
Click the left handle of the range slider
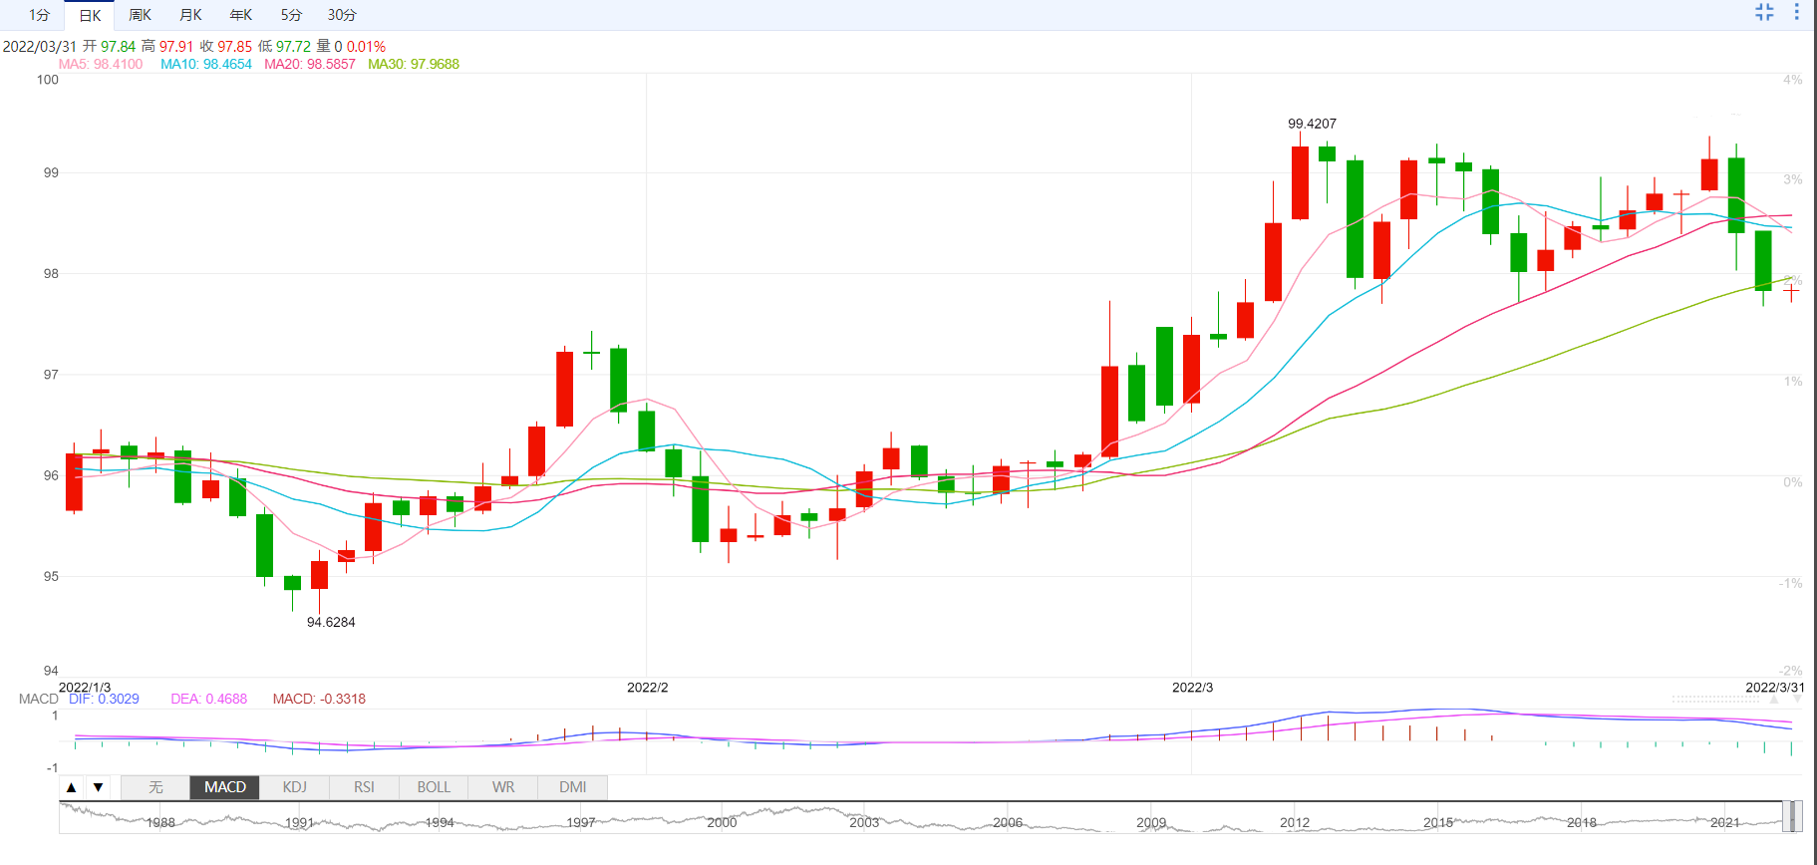[x=1785, y=816]
